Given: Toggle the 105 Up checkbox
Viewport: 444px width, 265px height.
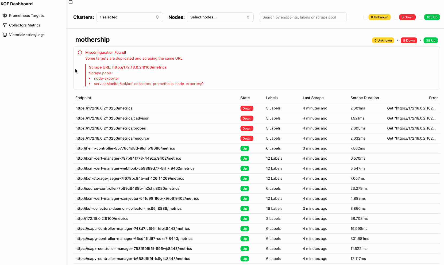Looking at the screenshot, I should (x=421, y=17).
